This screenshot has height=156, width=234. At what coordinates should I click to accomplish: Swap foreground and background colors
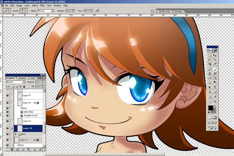[215, 106]
